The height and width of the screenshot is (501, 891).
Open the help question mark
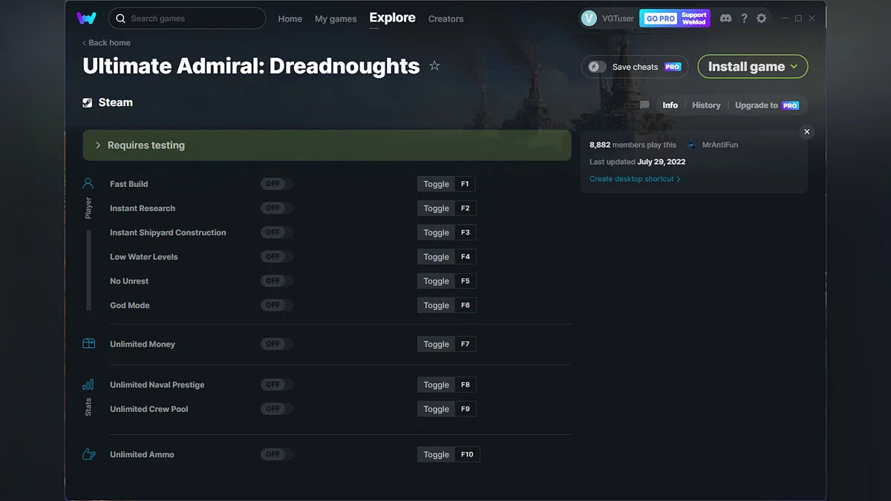point(744,18)
